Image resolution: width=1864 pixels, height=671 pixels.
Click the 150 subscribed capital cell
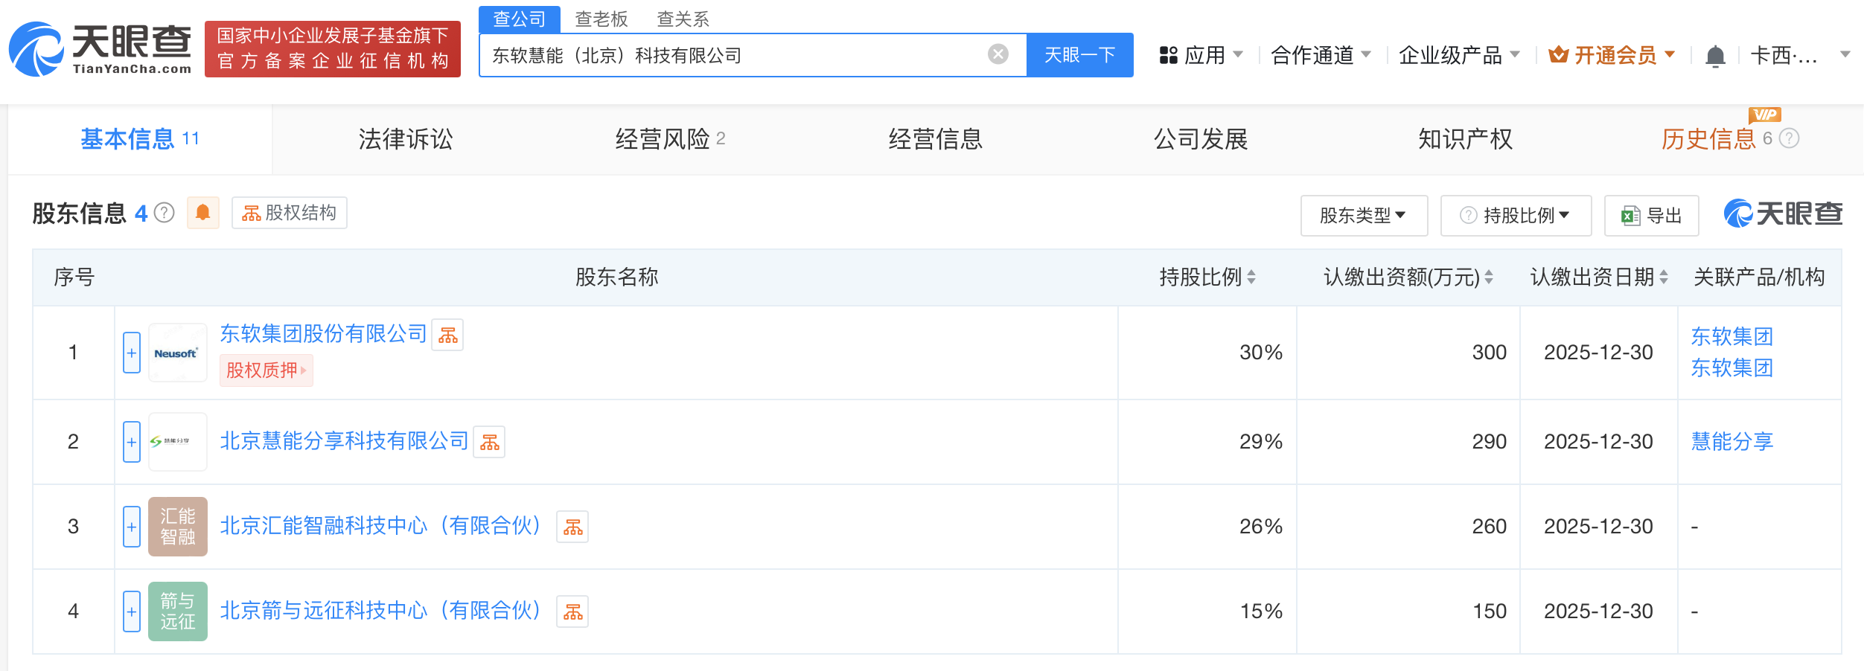(1408, 611)
